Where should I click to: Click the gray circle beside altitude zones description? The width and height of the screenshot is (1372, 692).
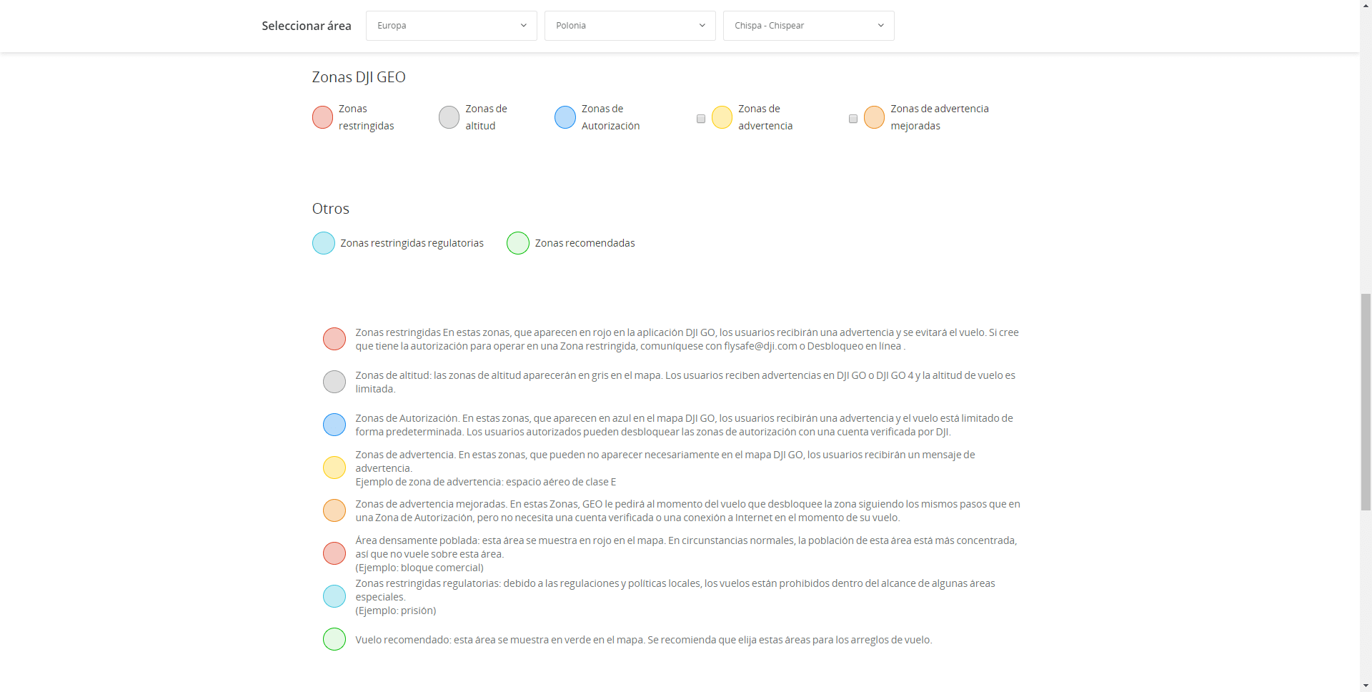pyautogui.click(x=334, y=382)
